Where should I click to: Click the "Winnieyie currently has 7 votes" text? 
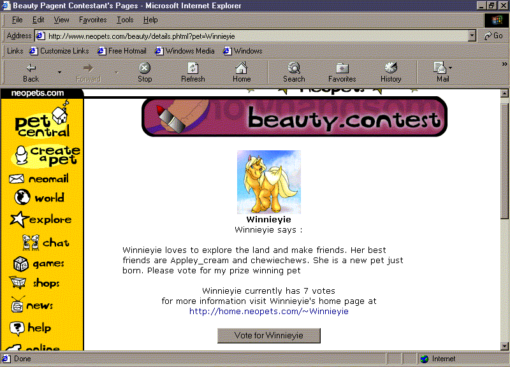pos(268,291)
